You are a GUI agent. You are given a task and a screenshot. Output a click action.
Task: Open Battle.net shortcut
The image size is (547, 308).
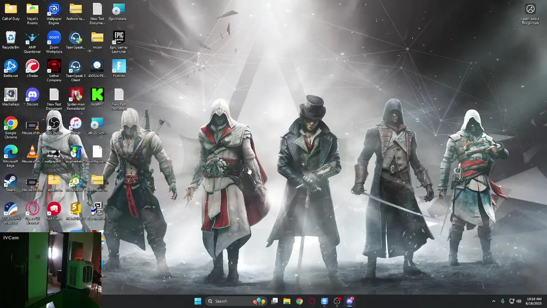coord(11,69)
